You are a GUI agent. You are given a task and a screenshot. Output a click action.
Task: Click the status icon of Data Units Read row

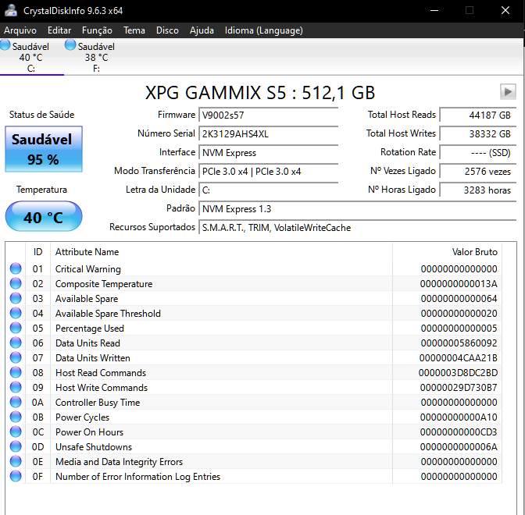[16, 343]
